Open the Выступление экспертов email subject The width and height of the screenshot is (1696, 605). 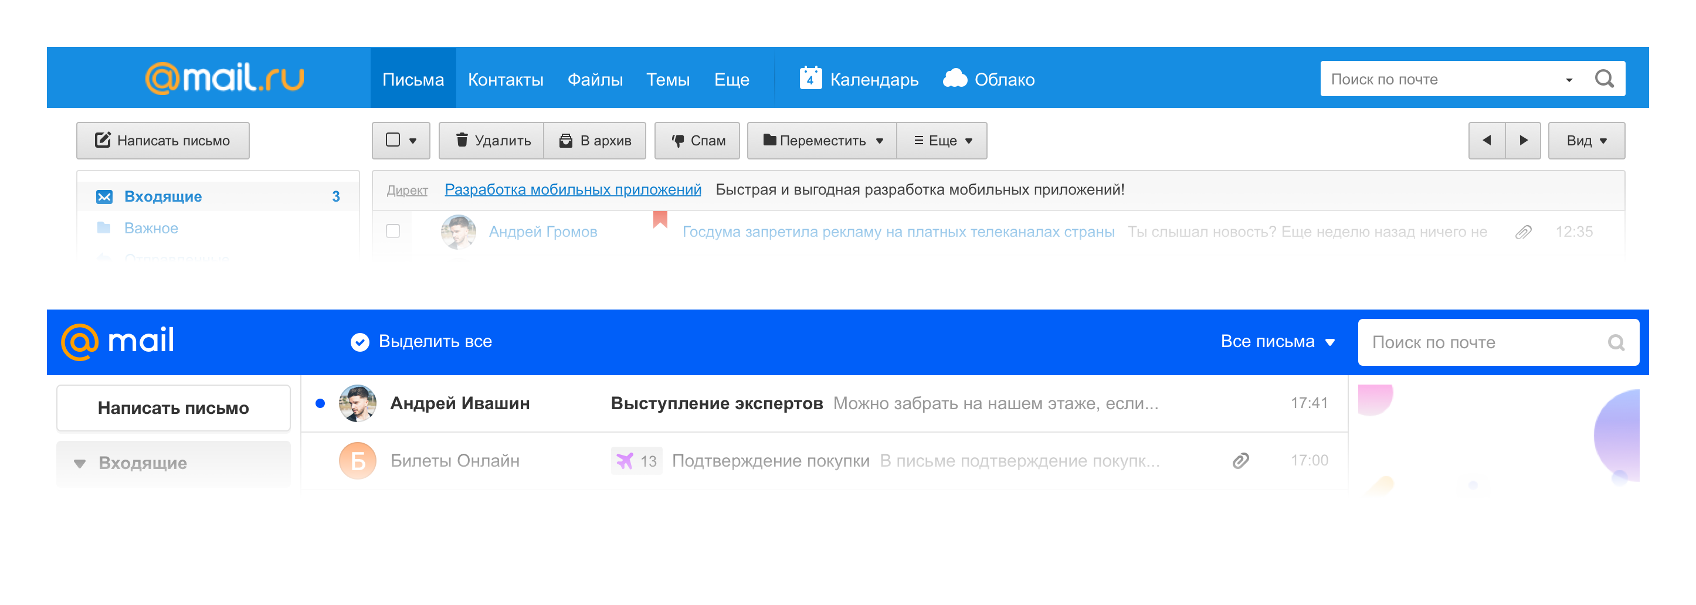pos(716,403)
